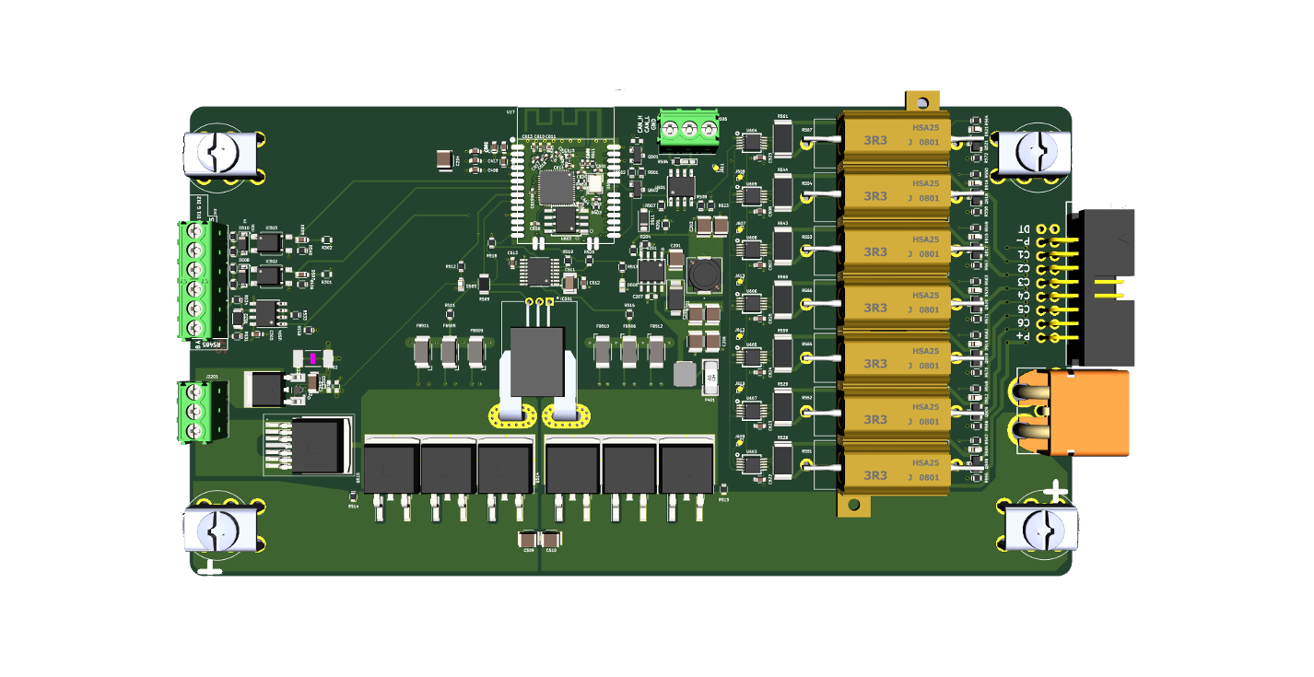
Task: Click the "P+" silkscreen label
Action: 1024,337
